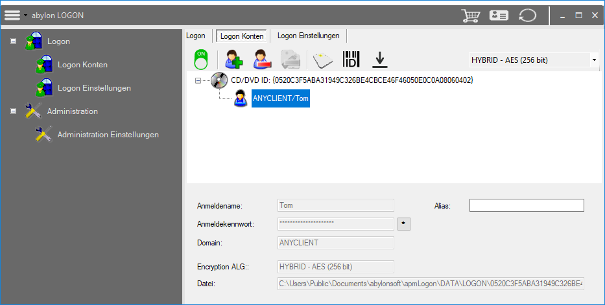Click the Administration tools sidebar icon
The width and height of the screenshot is (605, 305).
coord(34,111)
